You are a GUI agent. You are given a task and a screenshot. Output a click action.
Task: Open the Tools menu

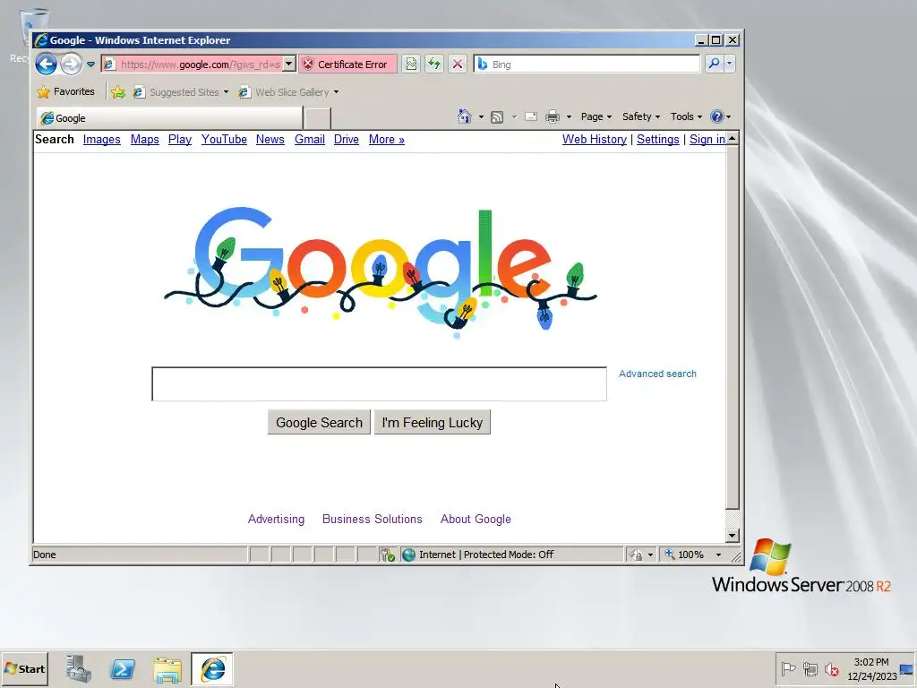pos(686,116)
